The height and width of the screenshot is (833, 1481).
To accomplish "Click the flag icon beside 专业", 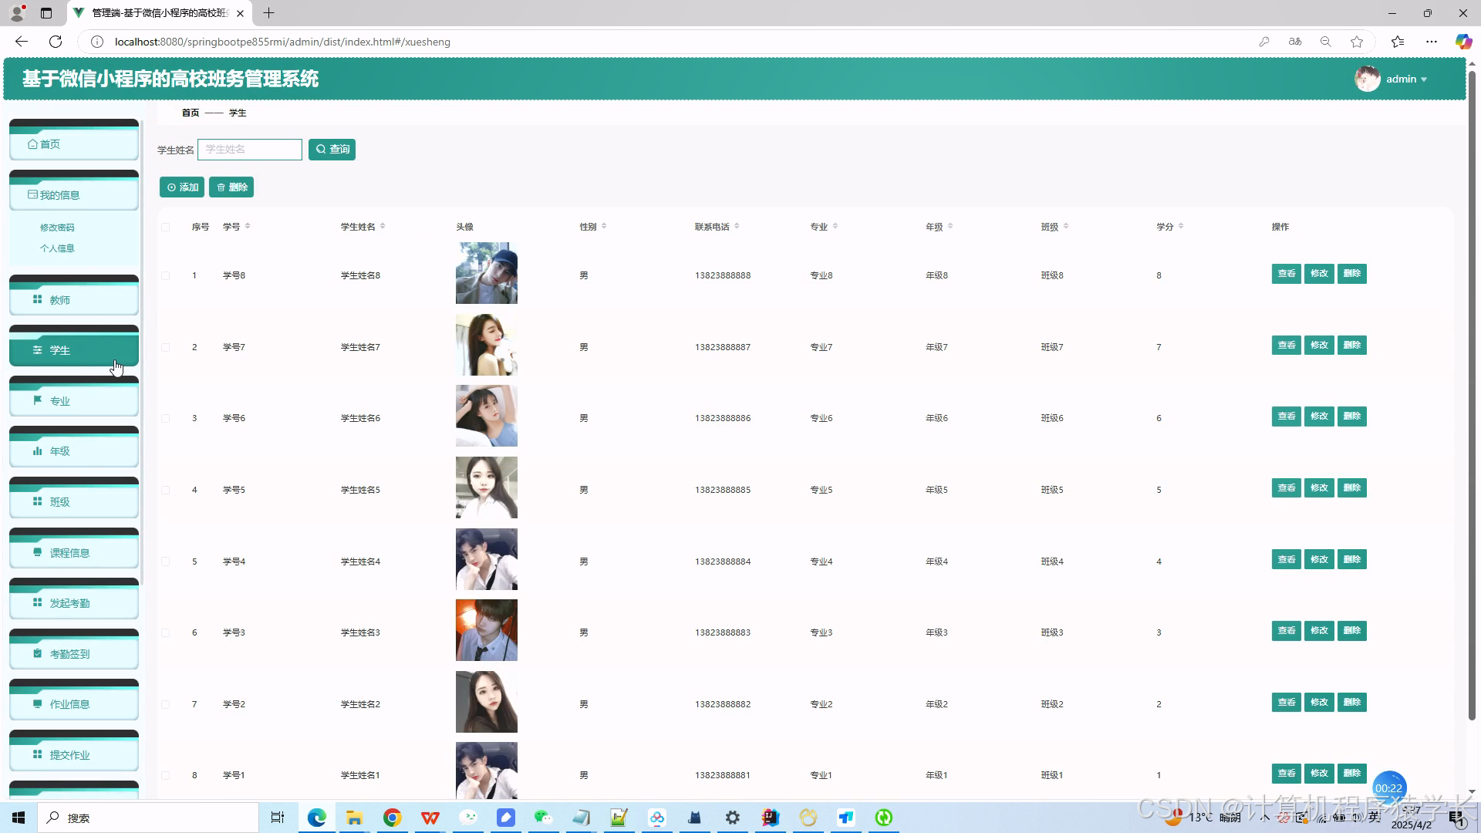I will coord(37,400).
